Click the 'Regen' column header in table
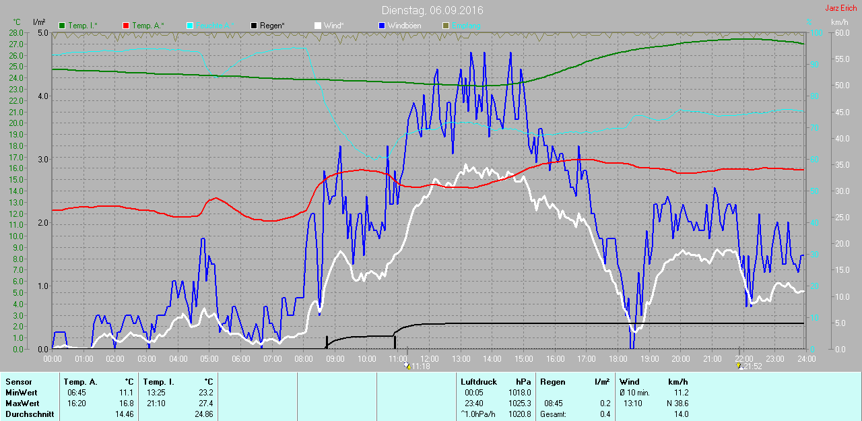862x421 pixels. pyautogui.click(x=552, y=382)
